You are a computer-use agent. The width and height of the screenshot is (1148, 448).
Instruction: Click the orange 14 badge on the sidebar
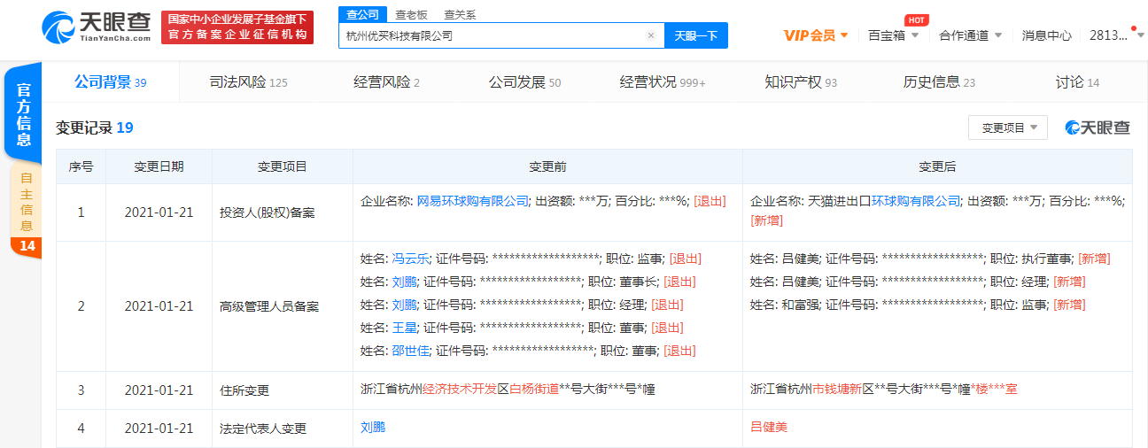tap(27, 245)
